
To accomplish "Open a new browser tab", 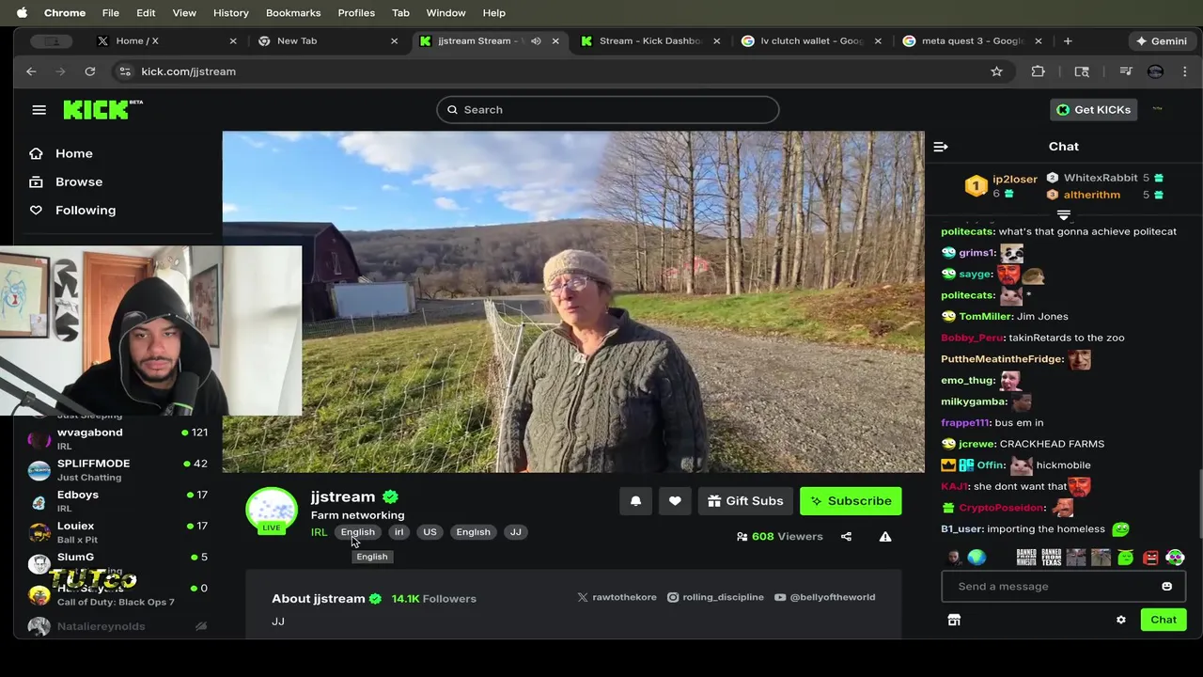I will 1068,41.
